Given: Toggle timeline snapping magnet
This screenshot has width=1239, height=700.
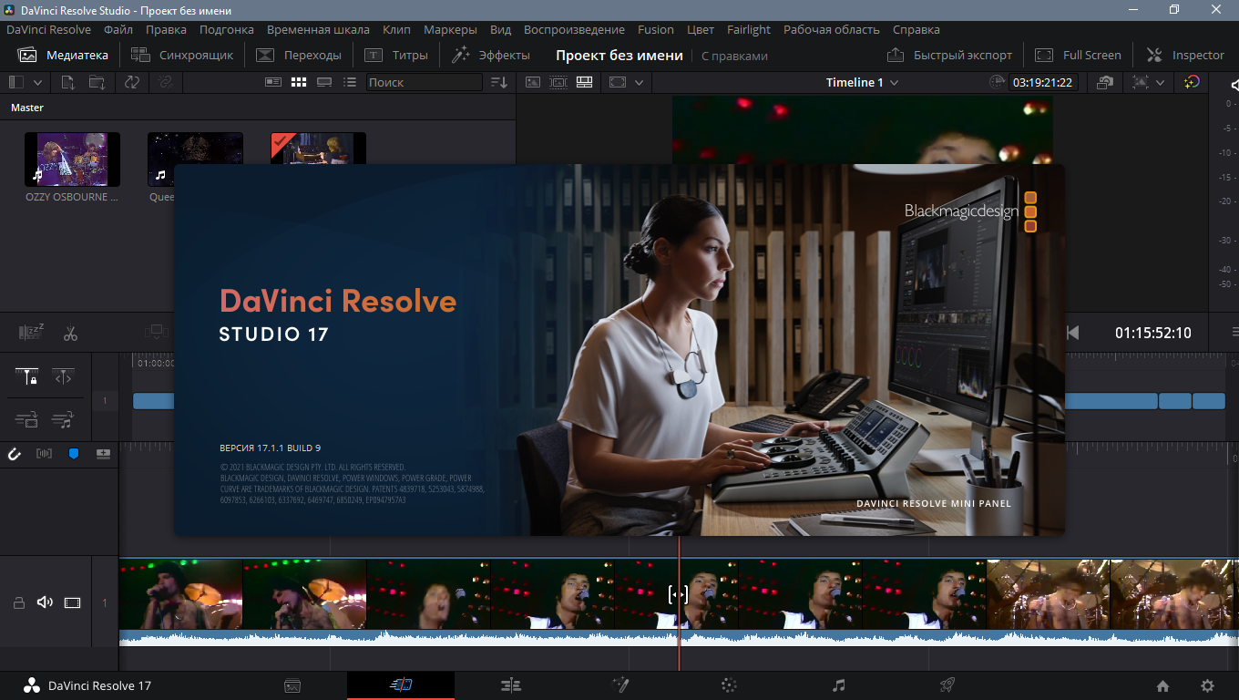Looking at the screenshot, I should (14, 453).
